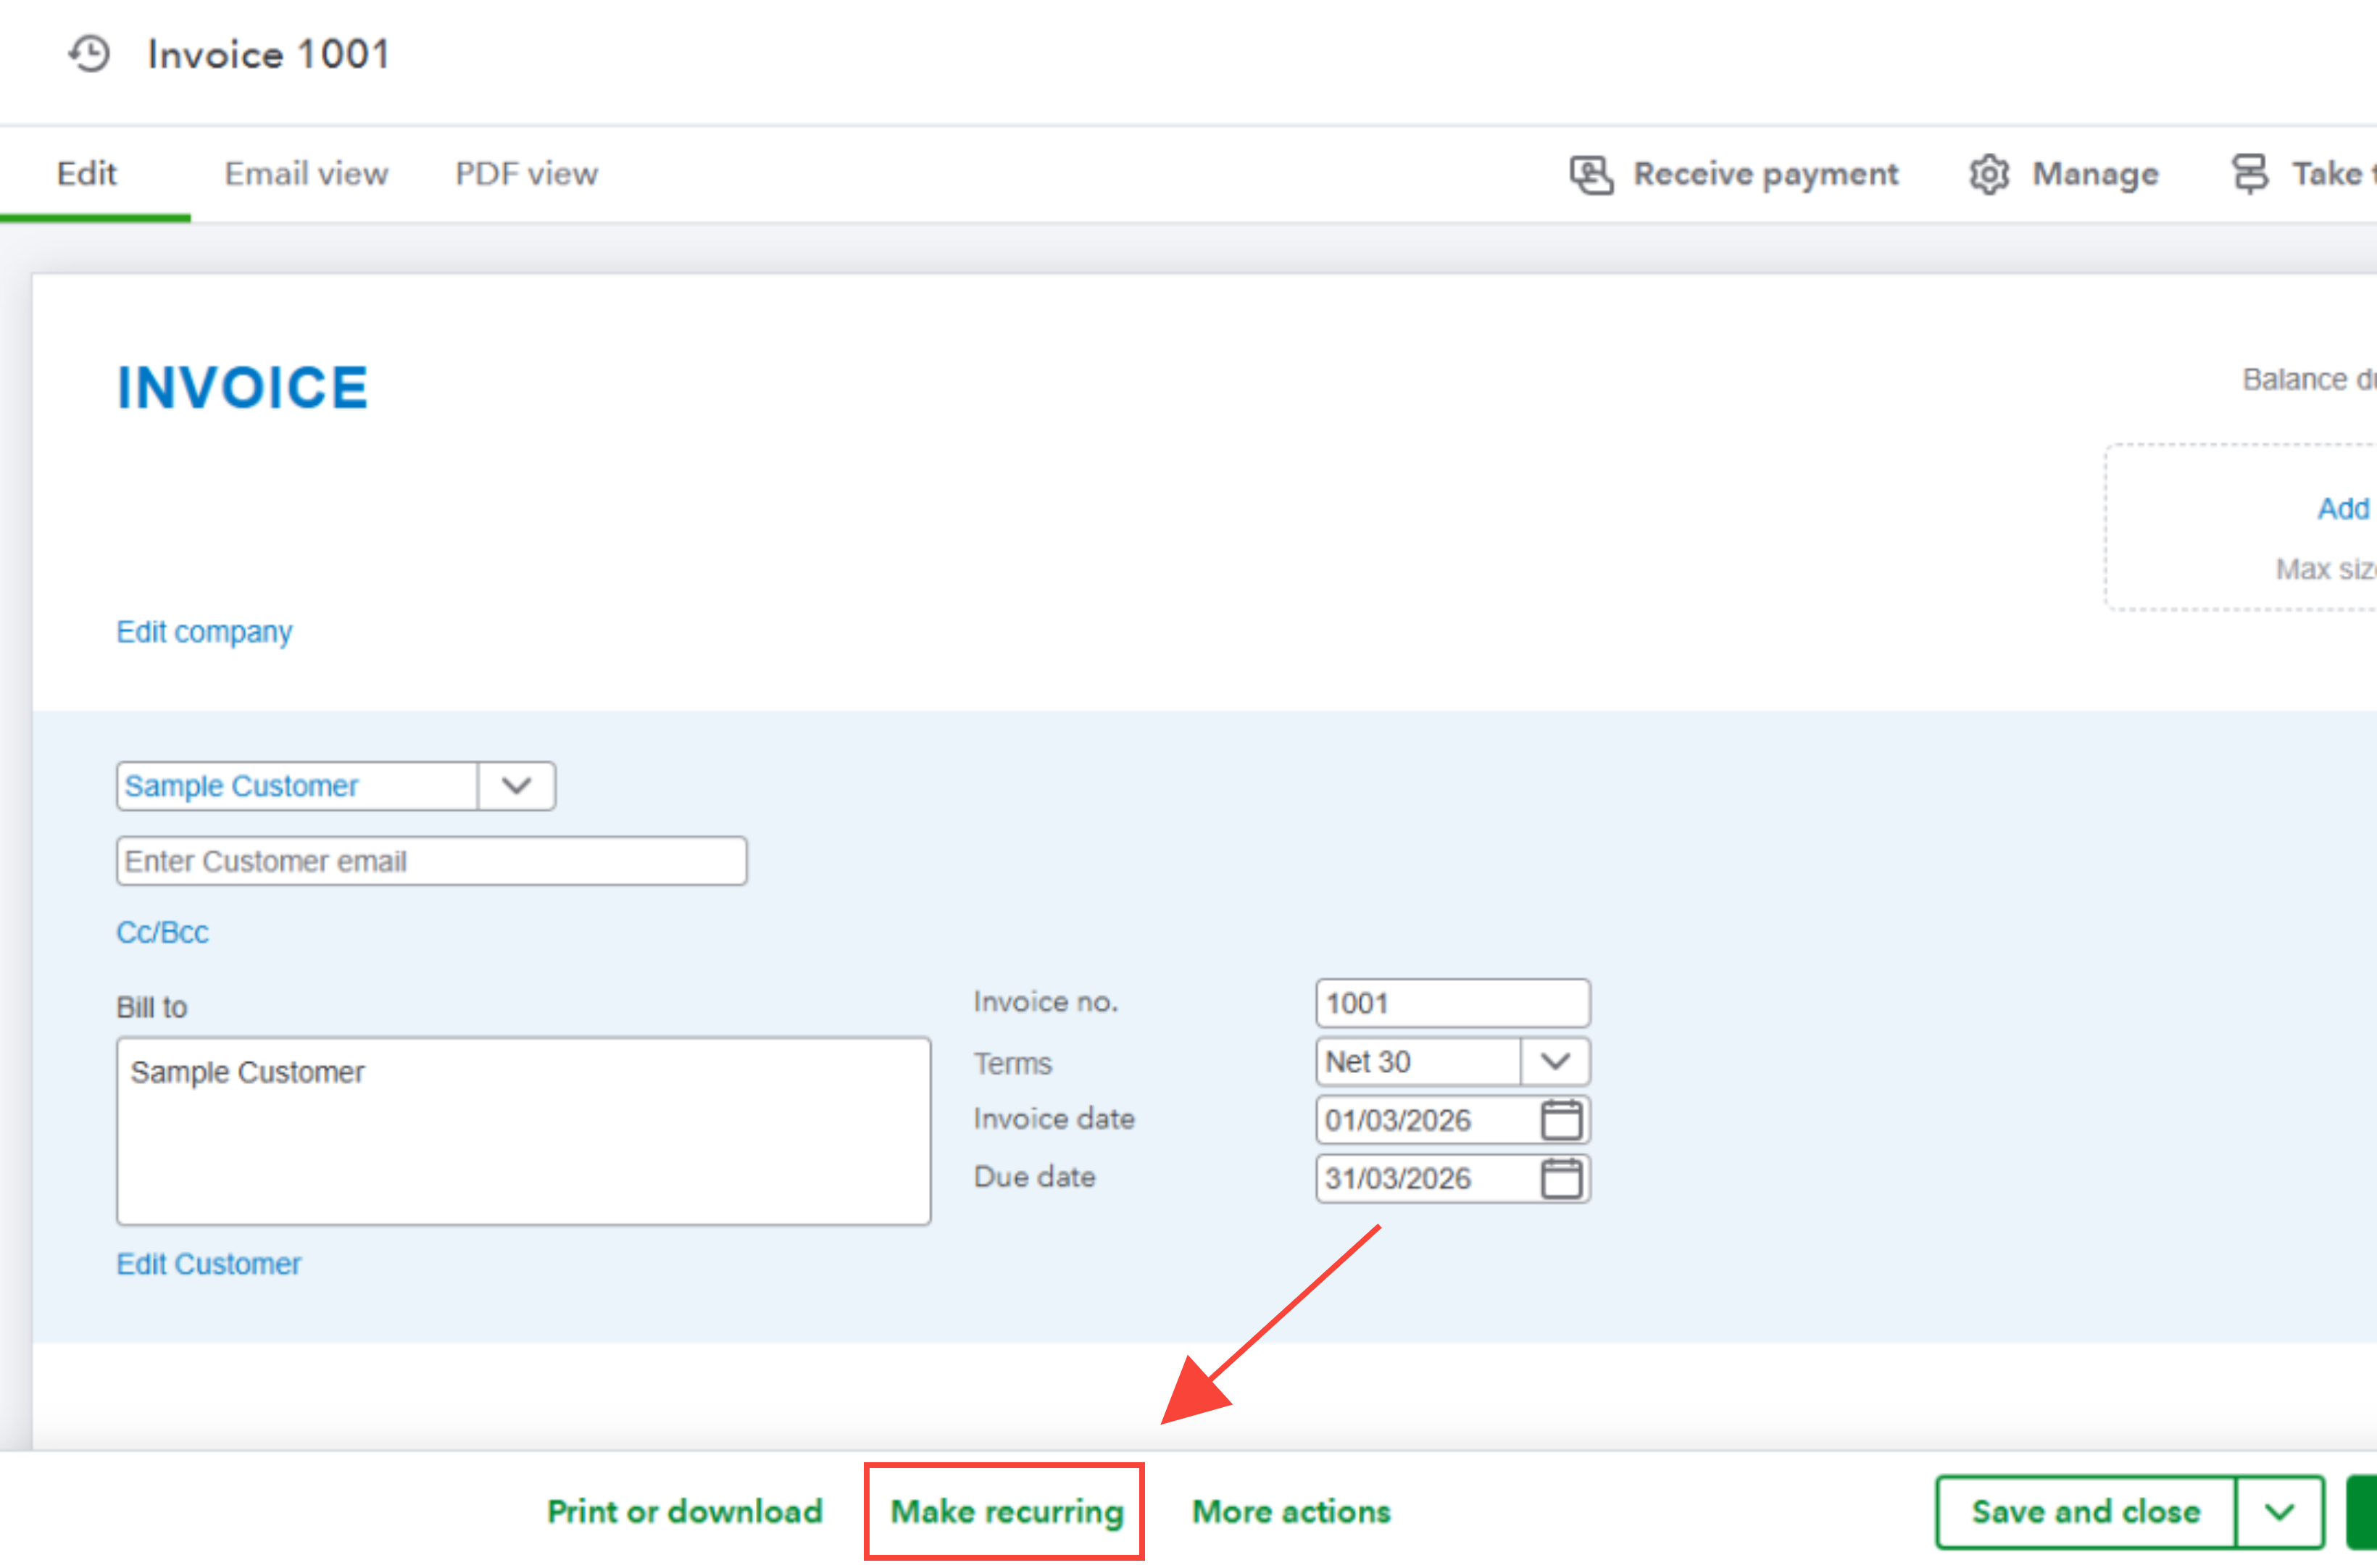Click Print or download

pos(685,1511)
